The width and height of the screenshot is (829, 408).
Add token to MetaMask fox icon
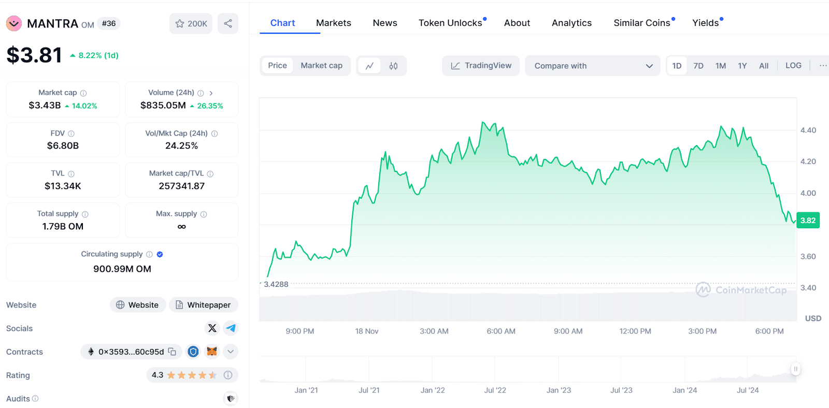point(212,352)
